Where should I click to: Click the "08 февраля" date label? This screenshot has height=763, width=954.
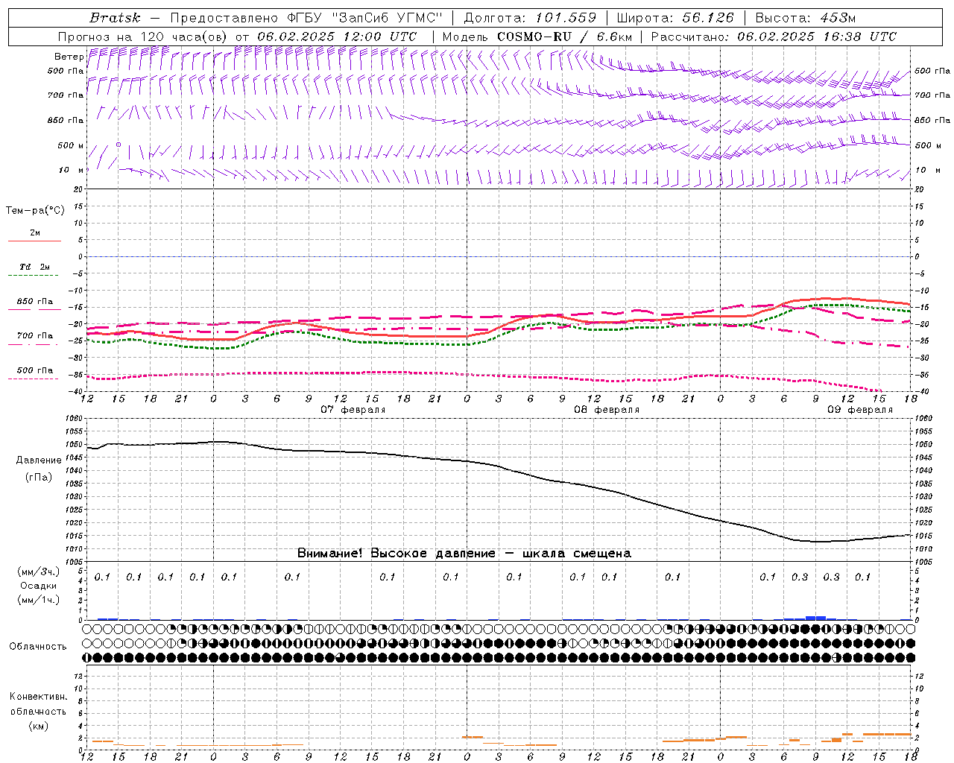607,410
